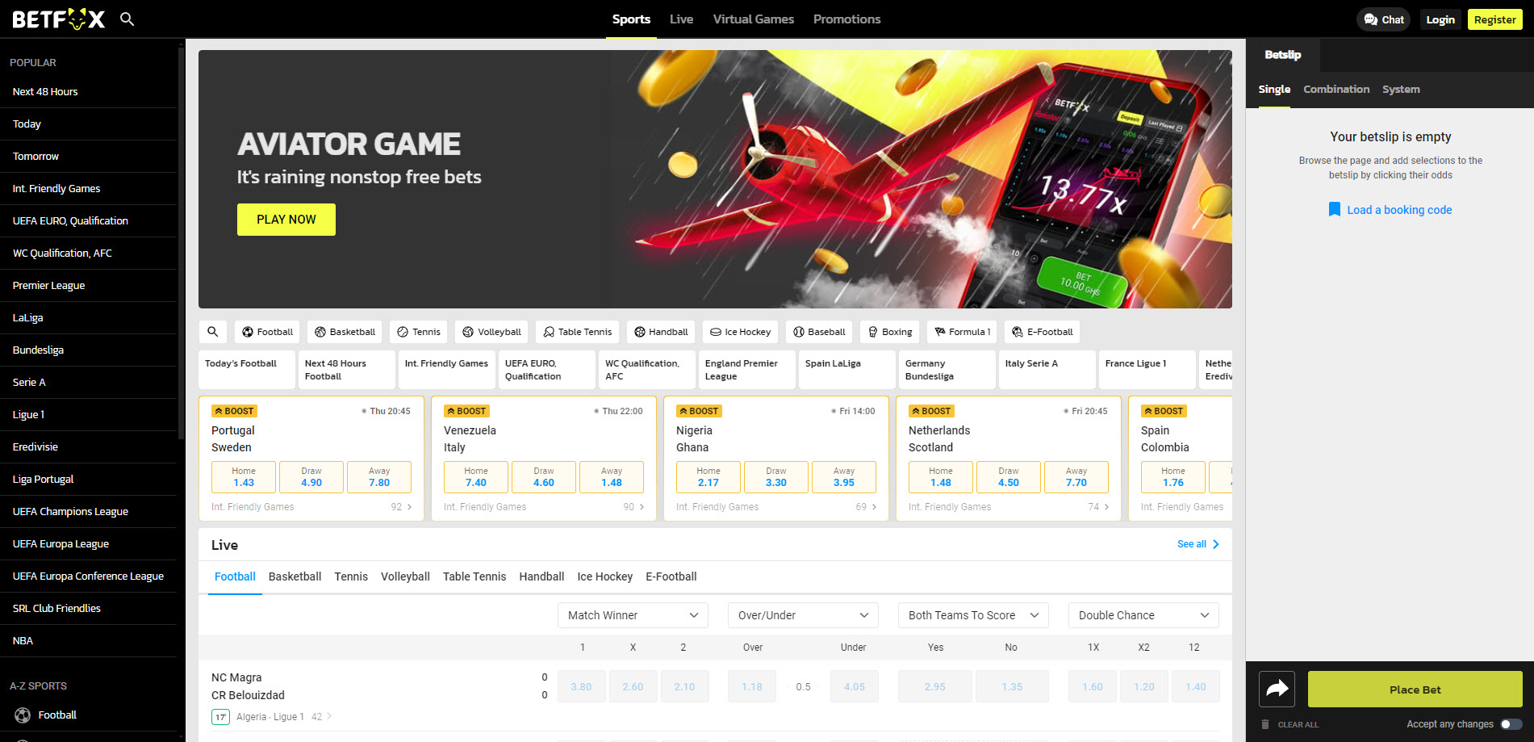Viewport: 1534px width, 742px height.
Task: Open Today's Football quick filter
Action: [247, 370]
